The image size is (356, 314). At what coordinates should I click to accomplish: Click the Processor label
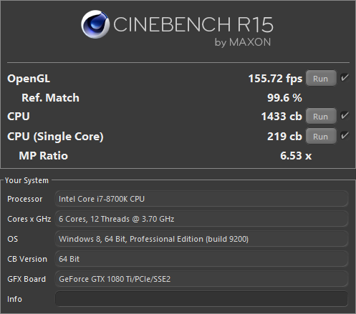25,199
